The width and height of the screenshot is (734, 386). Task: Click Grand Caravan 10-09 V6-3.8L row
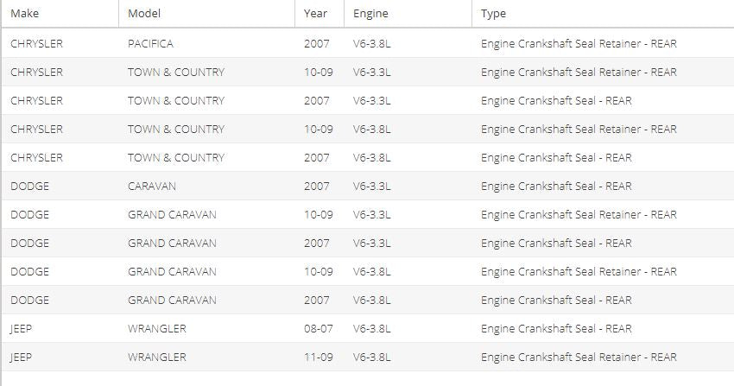[x=368, y=272]
